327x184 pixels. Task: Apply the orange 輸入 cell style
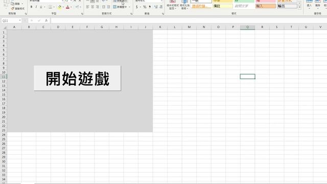266,6
